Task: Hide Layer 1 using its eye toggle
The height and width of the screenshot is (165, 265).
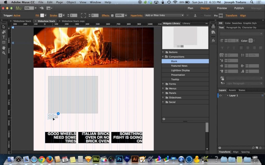Action: pyautogui.click(x=220, y=95)
